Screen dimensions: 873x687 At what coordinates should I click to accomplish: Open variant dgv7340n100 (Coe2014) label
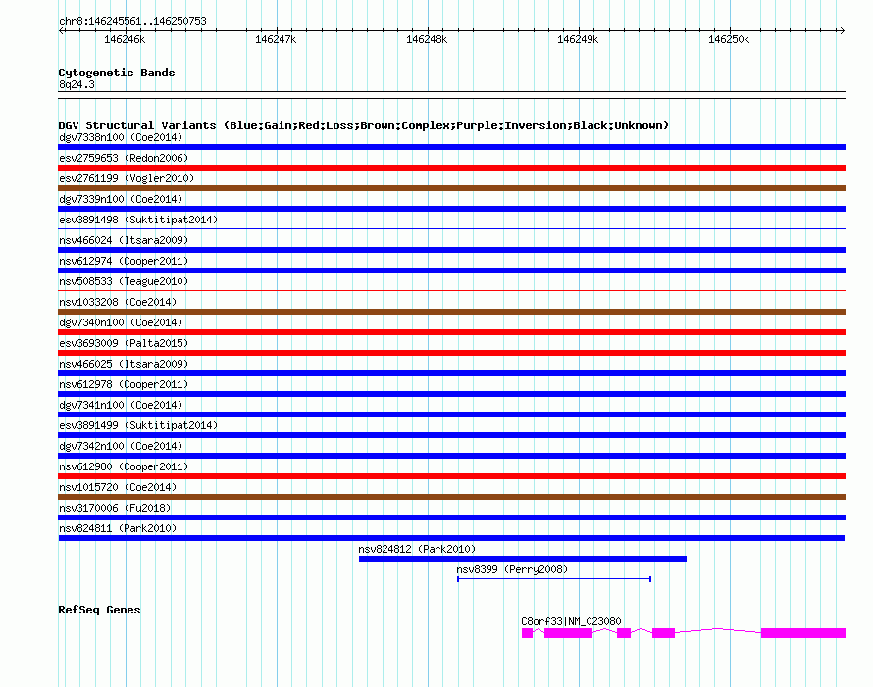click(121, 322)
